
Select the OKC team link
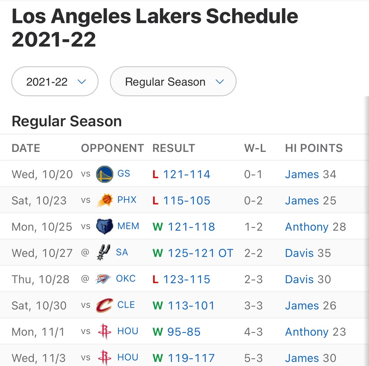(x=126, y=279)
